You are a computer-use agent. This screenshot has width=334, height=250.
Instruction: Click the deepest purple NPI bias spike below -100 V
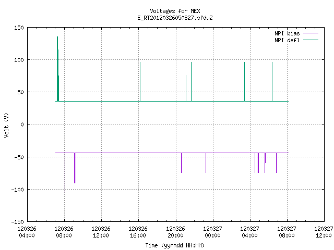[x=65, y=172]
